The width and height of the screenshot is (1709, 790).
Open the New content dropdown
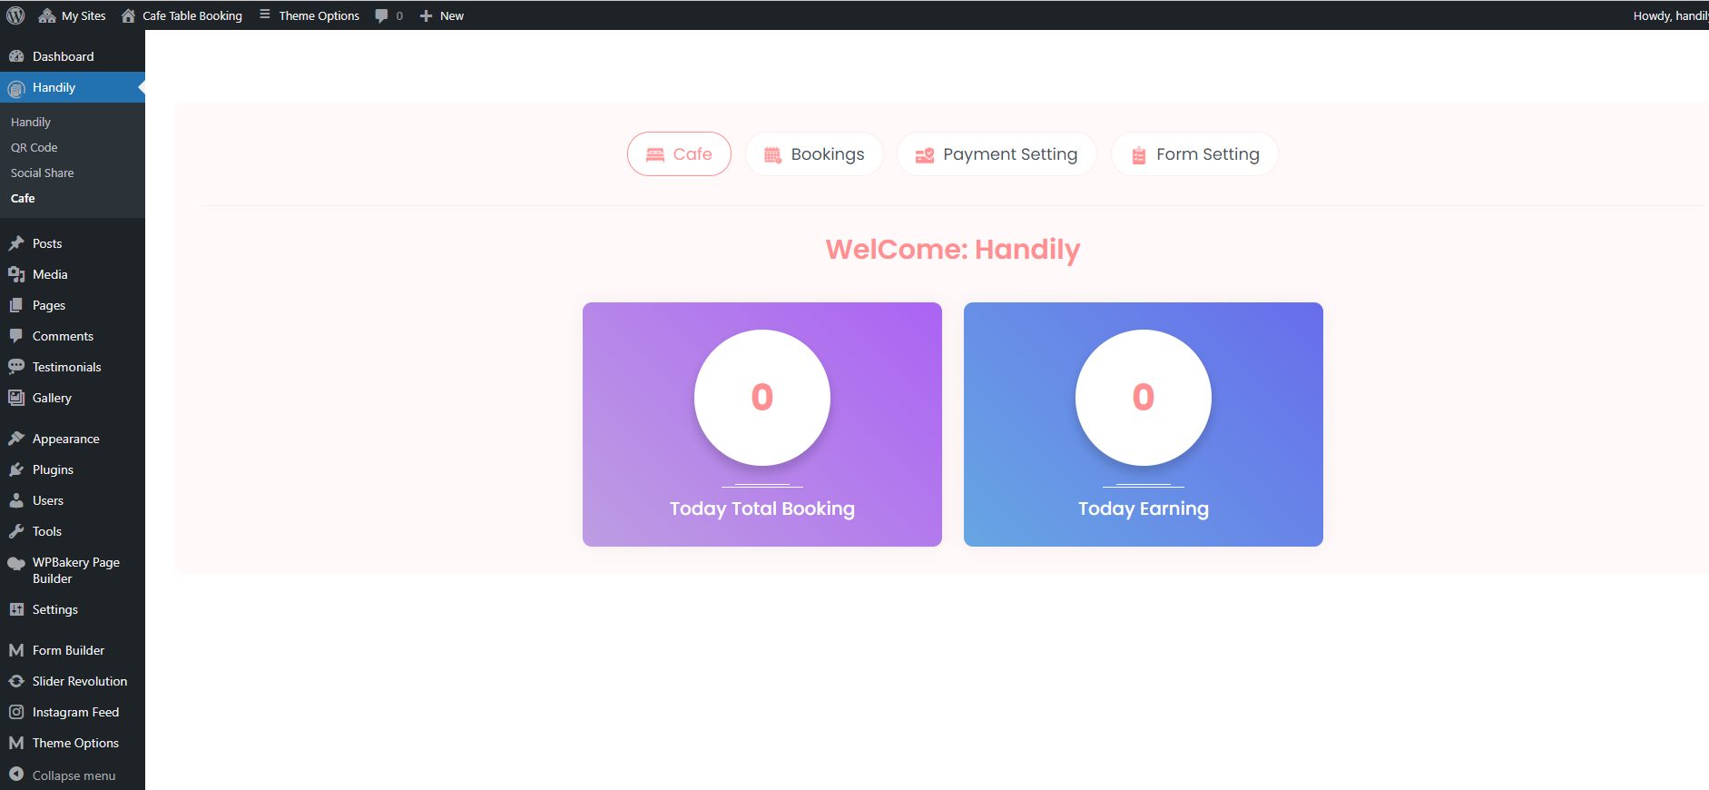[442, 15]
